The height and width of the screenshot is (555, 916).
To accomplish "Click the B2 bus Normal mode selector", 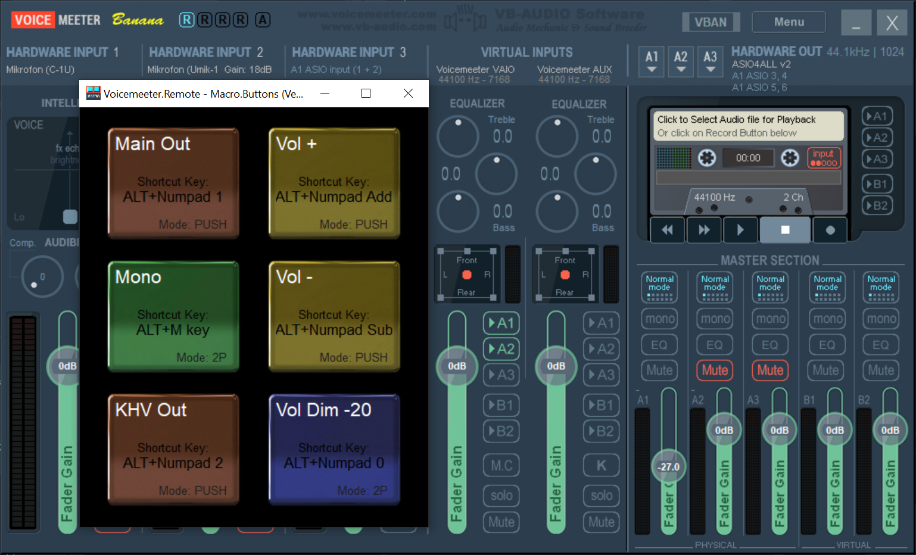I will (x=881, y=287).
